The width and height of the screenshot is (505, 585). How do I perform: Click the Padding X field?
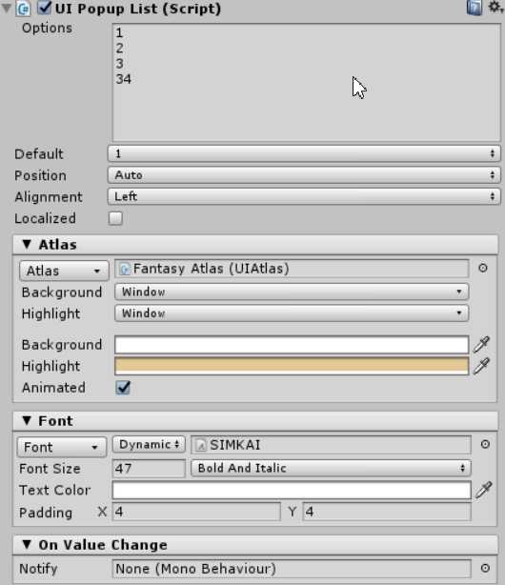tap(196, 512)
